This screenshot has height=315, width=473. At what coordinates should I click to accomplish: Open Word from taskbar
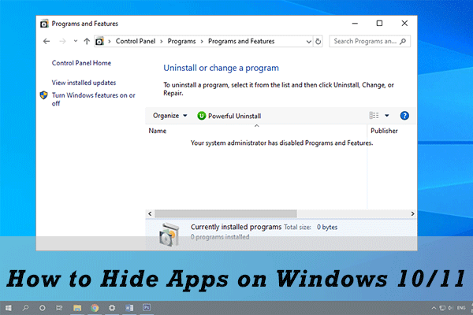[x=129, y=308]
